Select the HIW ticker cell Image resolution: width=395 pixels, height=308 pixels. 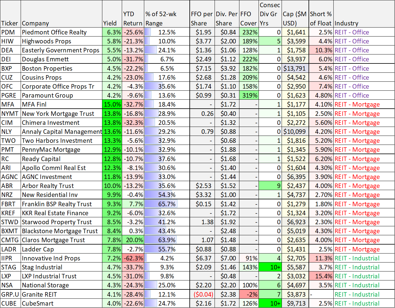coord(10,41)
